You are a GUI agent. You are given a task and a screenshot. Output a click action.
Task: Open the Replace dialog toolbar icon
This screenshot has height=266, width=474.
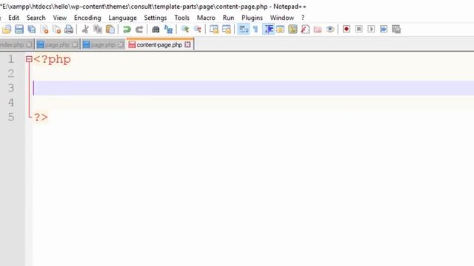tap(168, 30)
